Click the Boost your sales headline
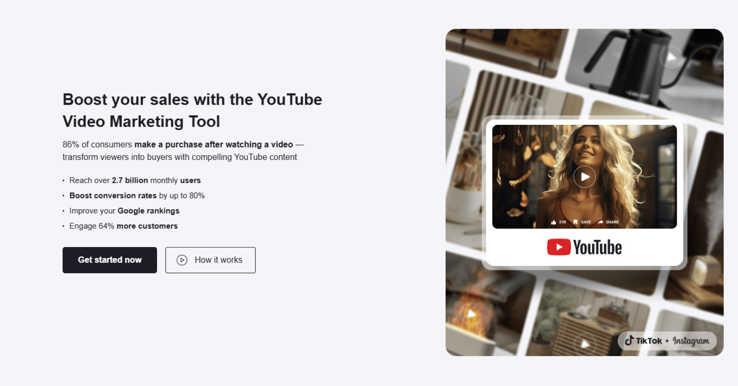Image resolution: width=738 pixels, height=386 pixels. point(192,110)
